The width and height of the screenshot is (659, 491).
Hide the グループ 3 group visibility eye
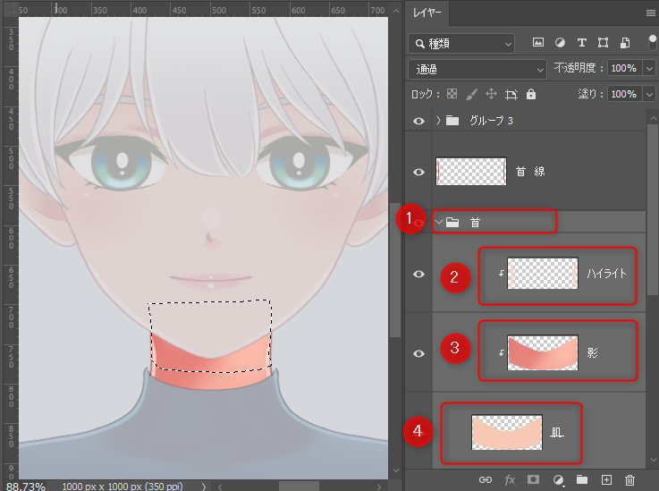(418, 120)
